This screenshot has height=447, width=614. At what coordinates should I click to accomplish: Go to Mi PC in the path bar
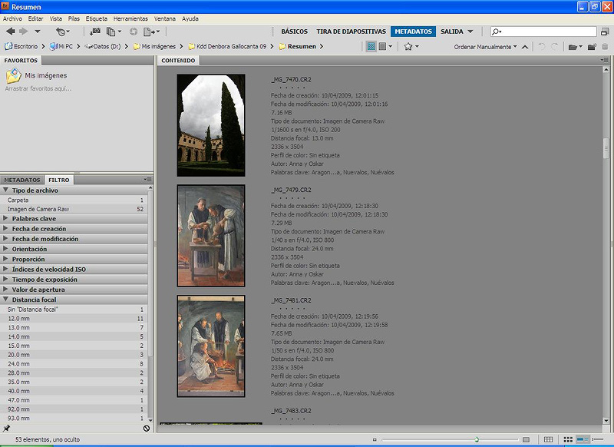tap(61, 46)
